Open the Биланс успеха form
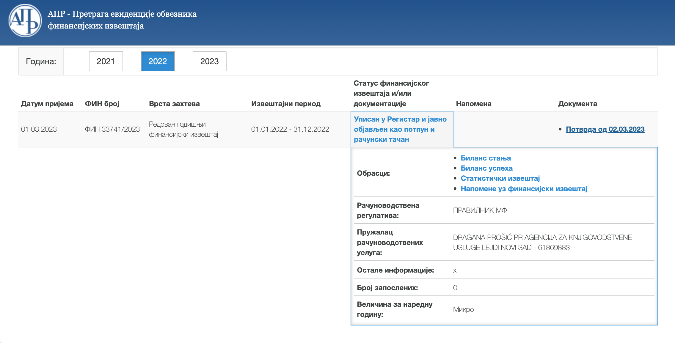Viewport: 675px width, 343px height. pyautogui.click(x=486, y=168)
